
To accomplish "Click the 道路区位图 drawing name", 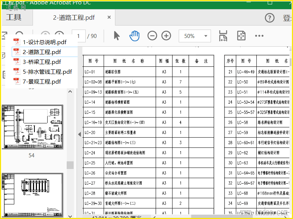I will point(113,72).
